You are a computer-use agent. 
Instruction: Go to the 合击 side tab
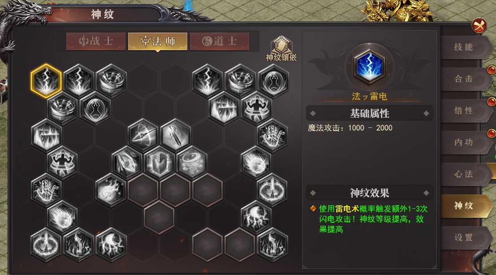[466, 79]
